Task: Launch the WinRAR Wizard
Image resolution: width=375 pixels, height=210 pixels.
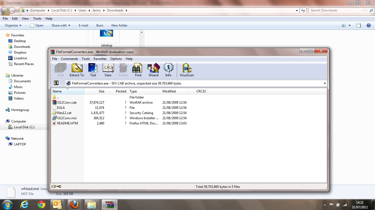Action: point(153,70)
